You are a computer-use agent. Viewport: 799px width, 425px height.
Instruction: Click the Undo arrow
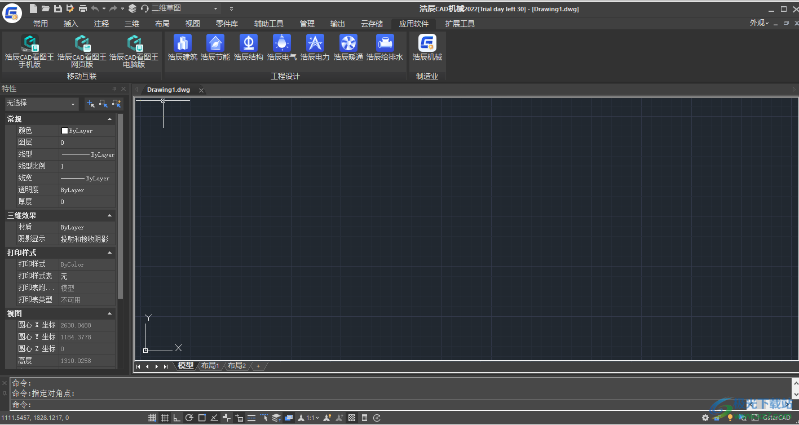95,8
